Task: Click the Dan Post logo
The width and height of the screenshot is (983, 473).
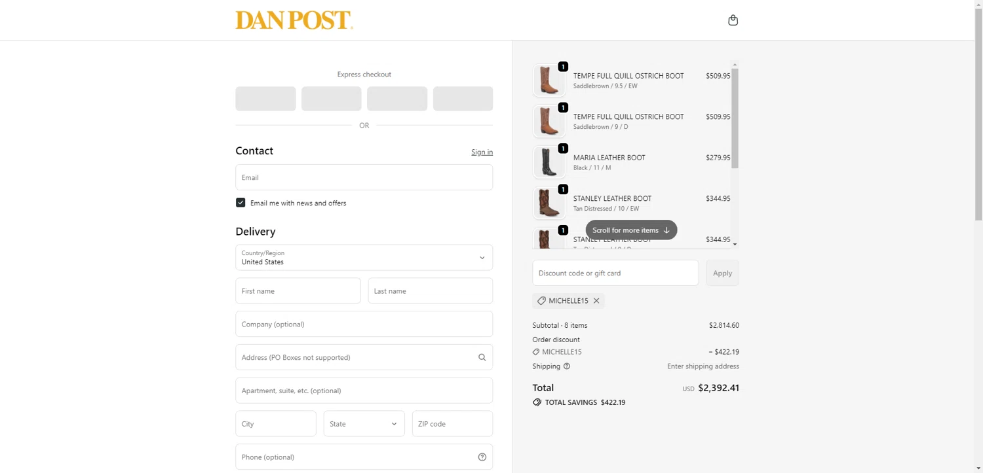Action: tap(294, 20)
